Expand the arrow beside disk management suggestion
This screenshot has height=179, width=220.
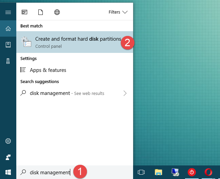125,93
